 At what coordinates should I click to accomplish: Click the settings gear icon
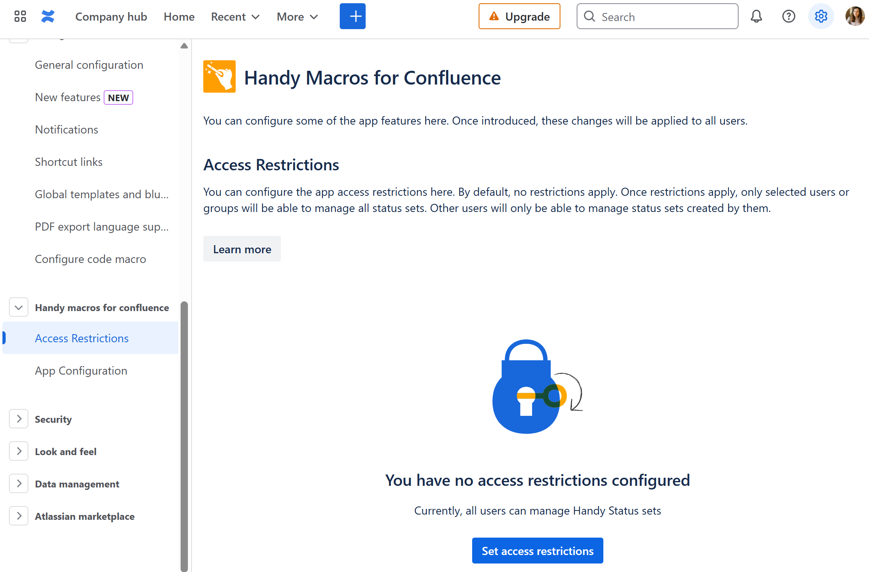click(821, 17)
